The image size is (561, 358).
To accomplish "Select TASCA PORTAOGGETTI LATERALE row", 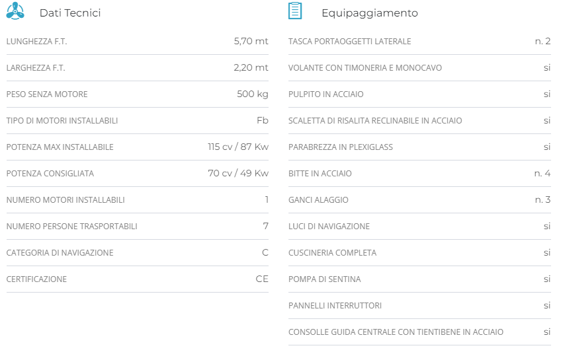I will pyautogui.click(x=349, y=42).
